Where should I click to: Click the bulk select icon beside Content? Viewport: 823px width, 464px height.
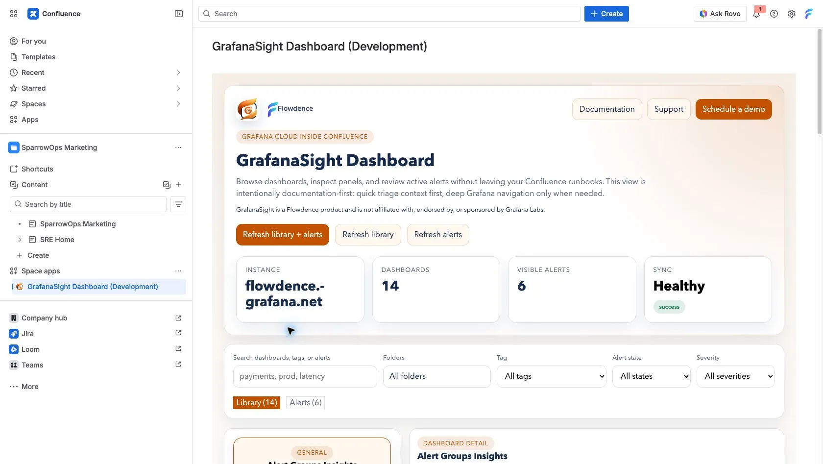coord(167,185)
